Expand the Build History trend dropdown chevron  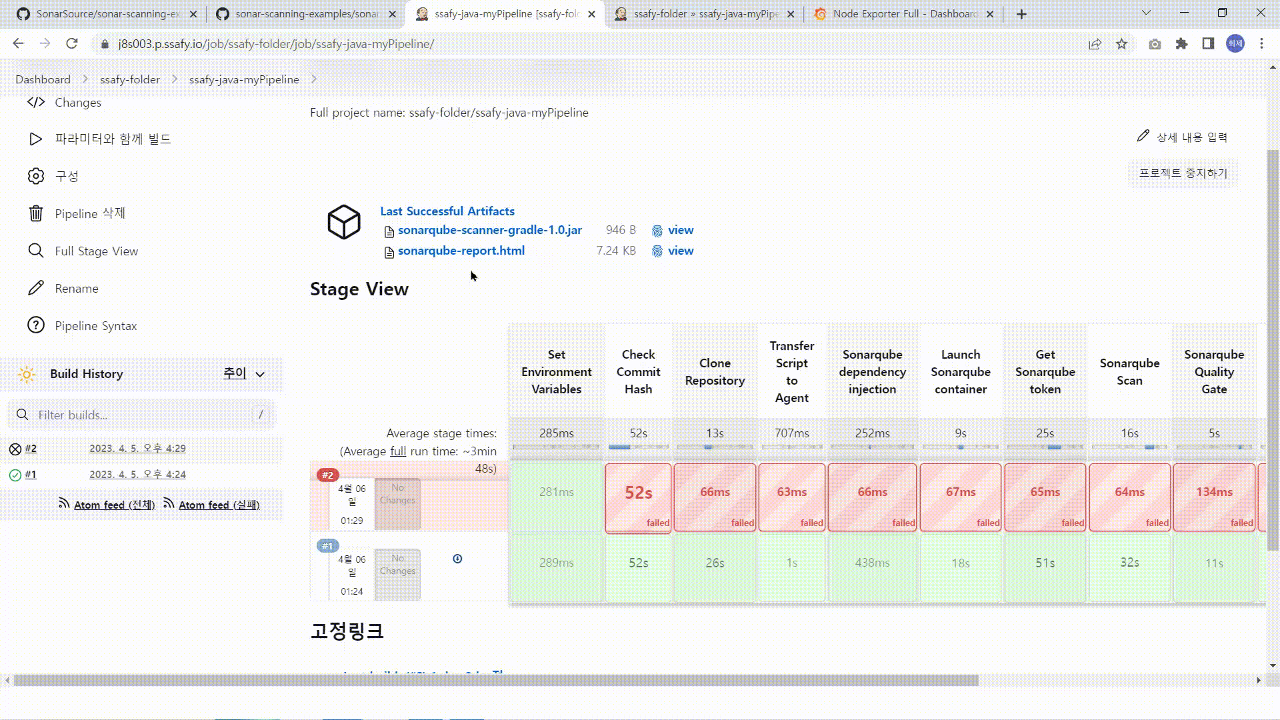pos(261,375)
